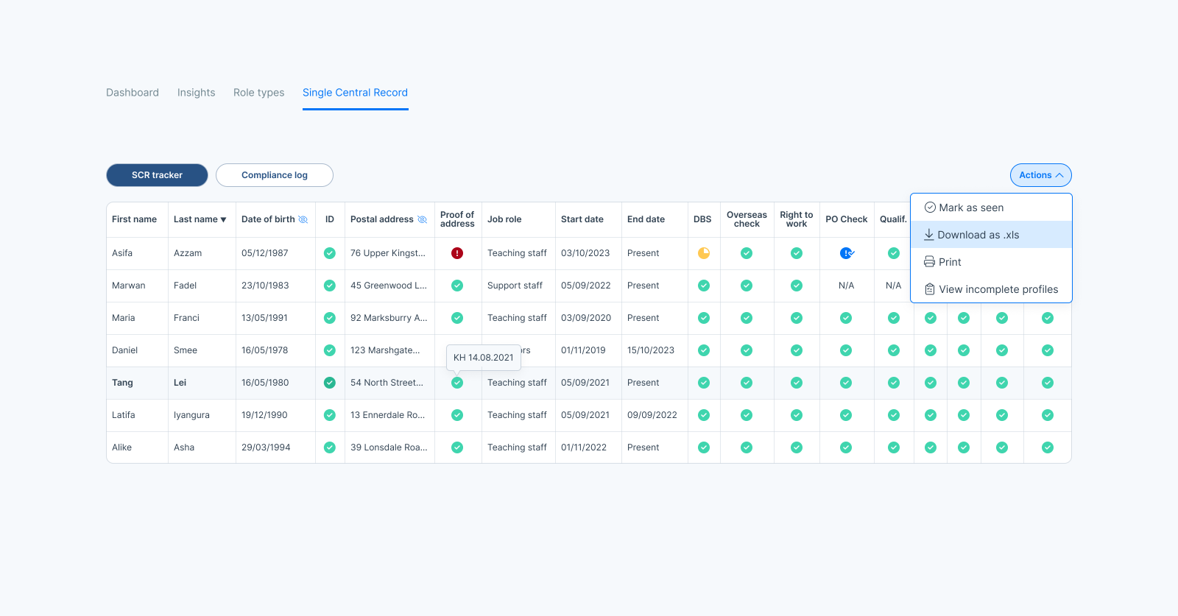The width and height of the screenshot is (1178, 616).
Task: Click proof of address check for Tang Lei
Action: point(457,383)
